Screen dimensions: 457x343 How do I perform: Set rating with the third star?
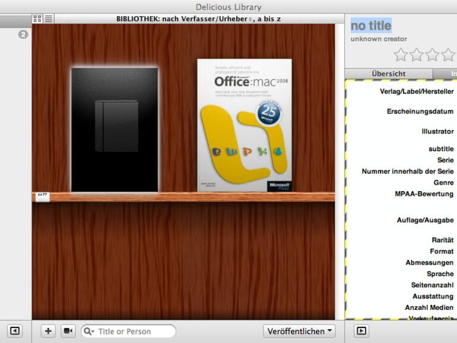coord(432,55)
